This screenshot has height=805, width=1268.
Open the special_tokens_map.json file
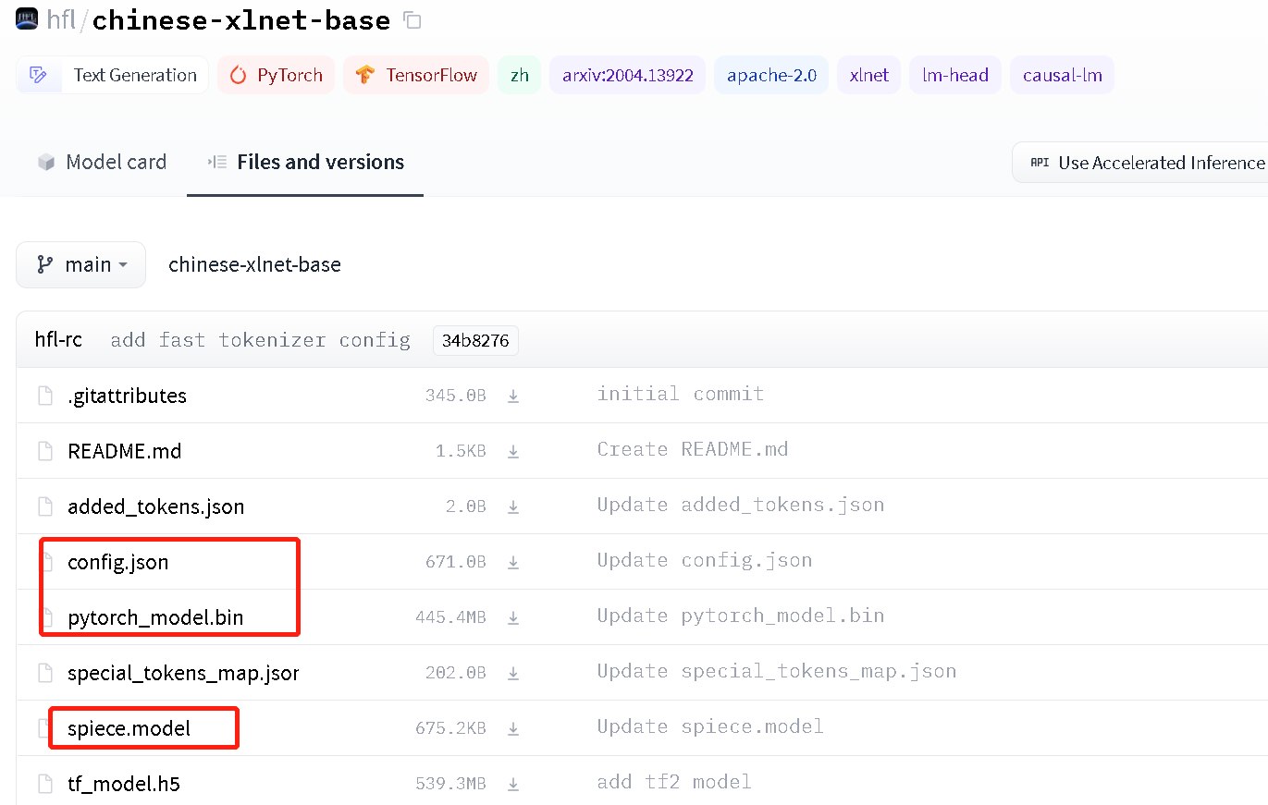183,674
